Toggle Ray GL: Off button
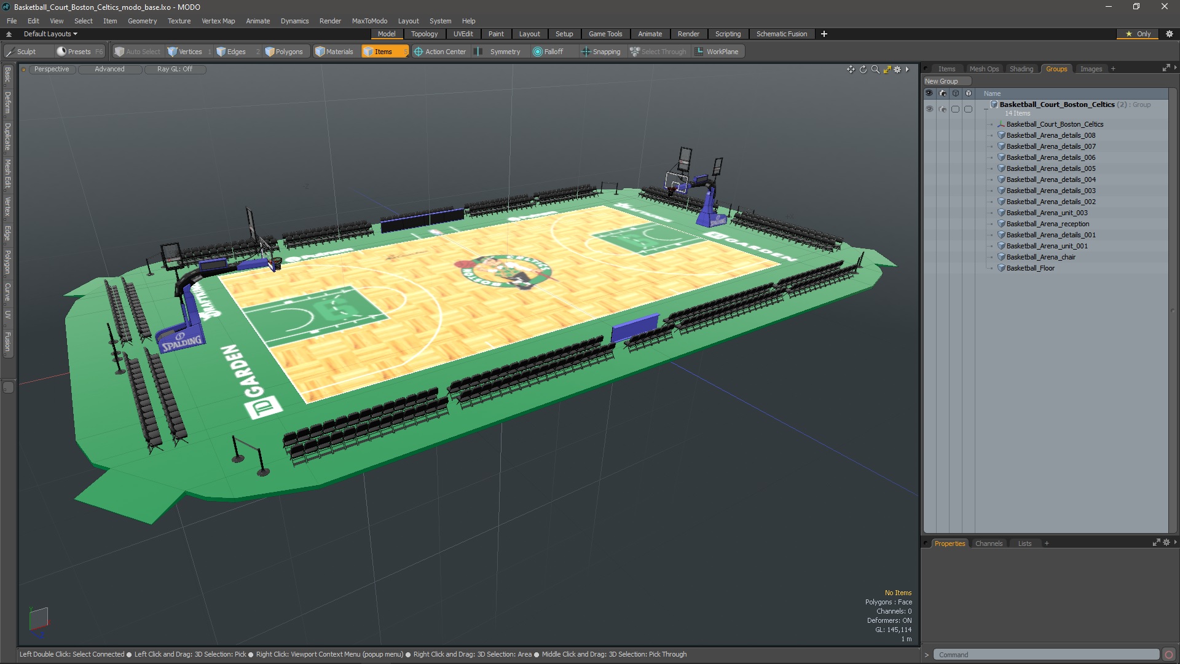The height and width of the screenshot is (664, 1180). point(175,69)
